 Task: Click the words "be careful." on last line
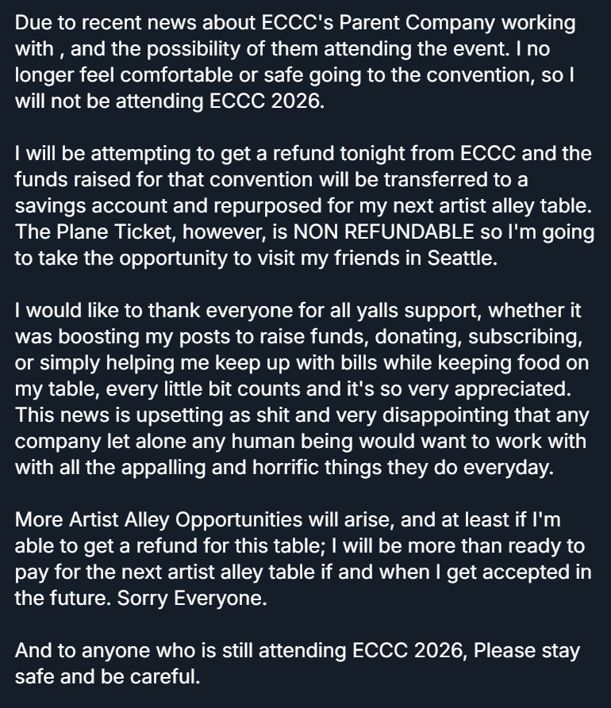click(158, 678)
